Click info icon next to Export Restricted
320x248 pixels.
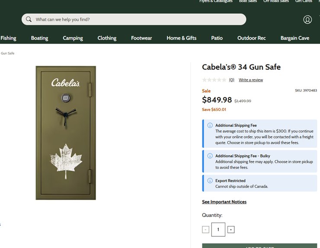(x=210, y=181)
